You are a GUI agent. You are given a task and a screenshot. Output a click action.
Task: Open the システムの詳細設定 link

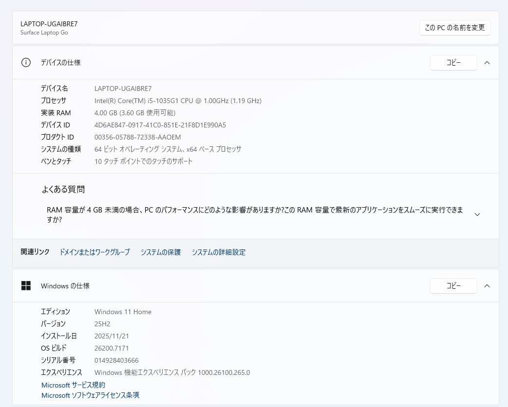coord(219,252)
